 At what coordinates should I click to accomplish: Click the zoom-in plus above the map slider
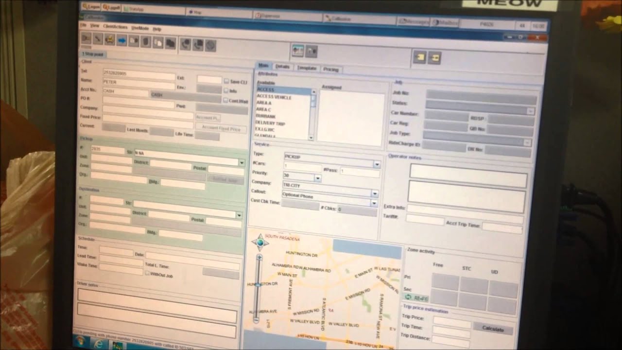click(x=259, y=257)
